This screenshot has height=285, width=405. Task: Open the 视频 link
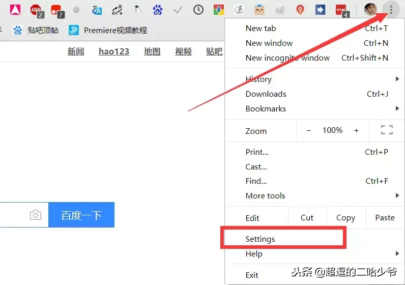pos(183,51)
